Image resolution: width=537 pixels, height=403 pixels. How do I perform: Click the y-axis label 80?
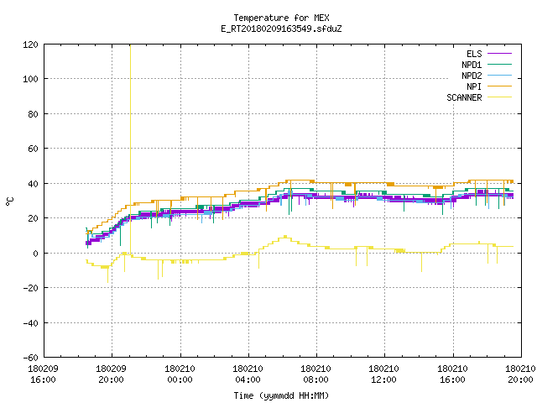pyautogui.click(x=33, y=114)
